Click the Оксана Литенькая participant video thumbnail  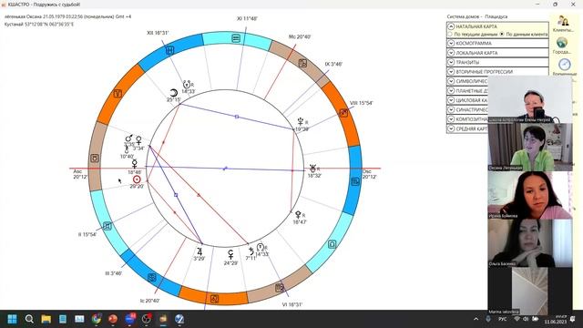click(x=530, y=148)
